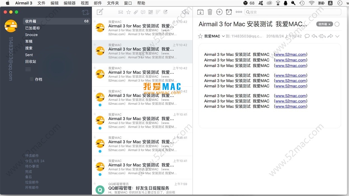Click the sync refresh icon in sidebar
Screen dimensions: 349x196
click(x=85, y=12)
